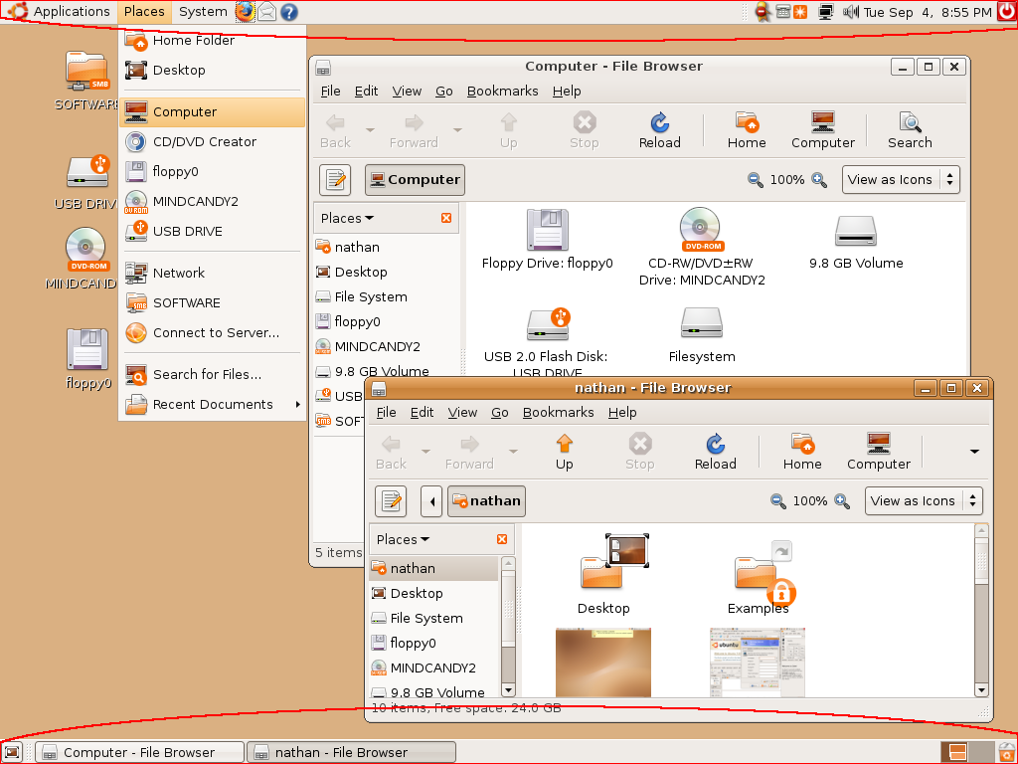
Task: Open View as Icons dropdown in nathan window
Action: pyautogui.click(x=924, y=501)
